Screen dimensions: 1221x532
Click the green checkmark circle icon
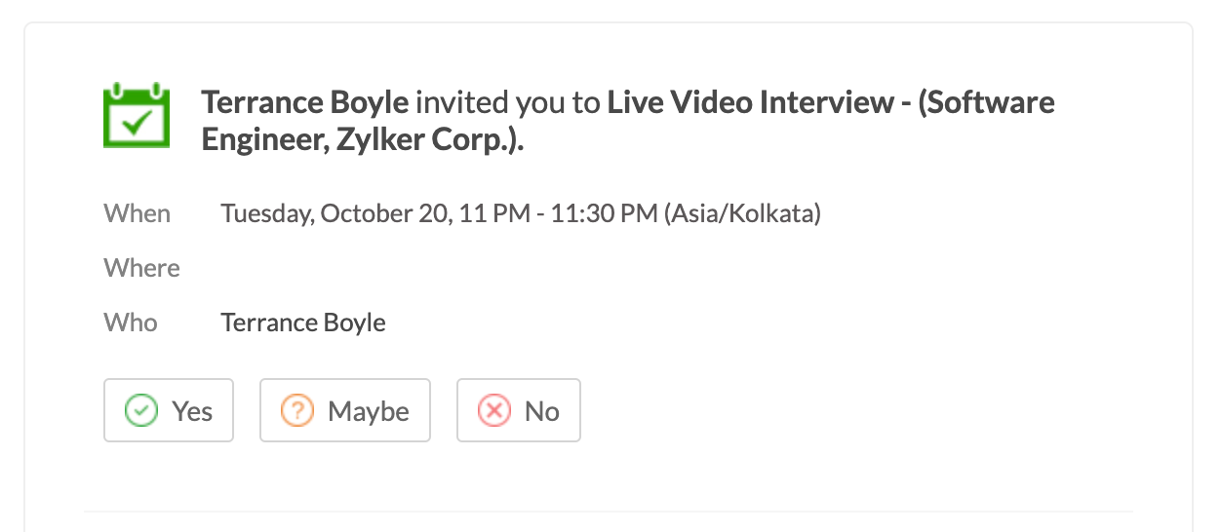(x=141, y=411)
